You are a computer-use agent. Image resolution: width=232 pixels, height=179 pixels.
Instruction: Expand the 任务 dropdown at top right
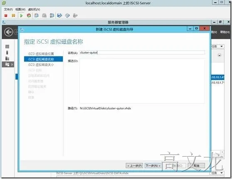[x=217, y=47]
